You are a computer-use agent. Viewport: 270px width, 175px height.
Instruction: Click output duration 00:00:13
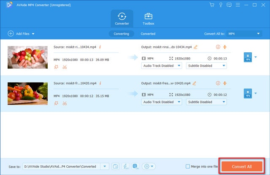coord(220,59)
